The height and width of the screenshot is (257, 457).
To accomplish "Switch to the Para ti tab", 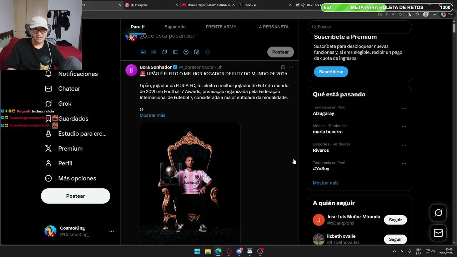I will pyautogui.click(x=138, y=27).
